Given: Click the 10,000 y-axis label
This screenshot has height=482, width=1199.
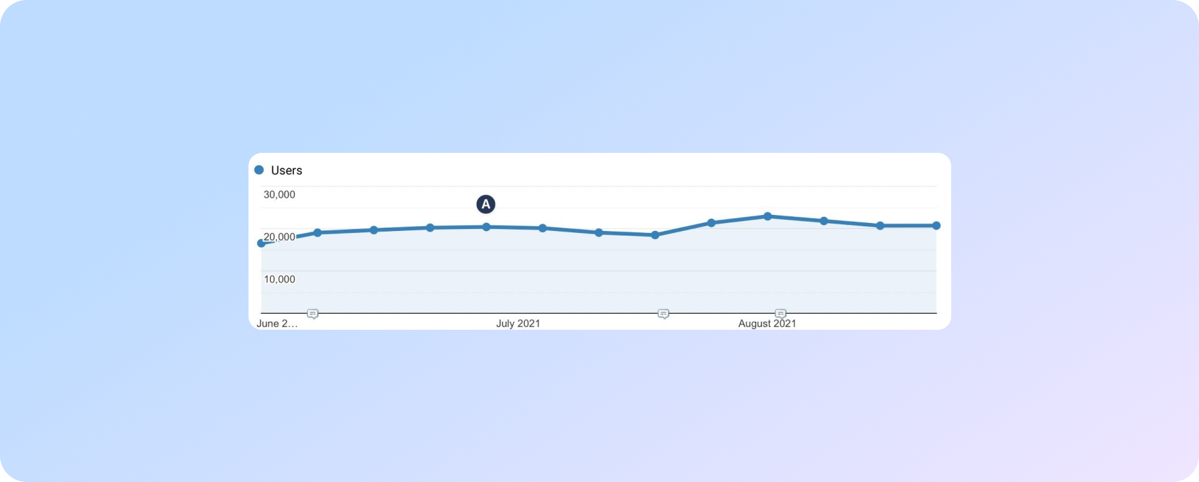Looking at the screenshot, I should pos(279,279).
